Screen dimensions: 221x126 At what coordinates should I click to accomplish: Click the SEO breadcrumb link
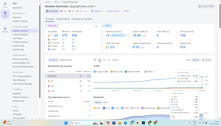pos(57,2)
